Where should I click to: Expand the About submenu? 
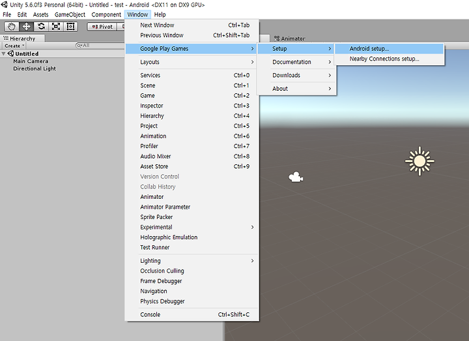pos(296,89)
